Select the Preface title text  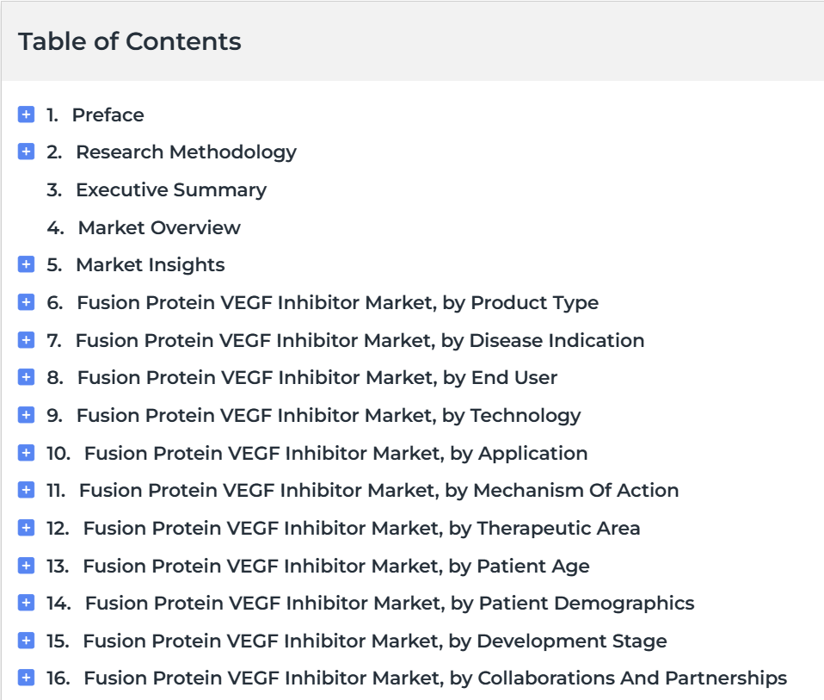(108, 115)
